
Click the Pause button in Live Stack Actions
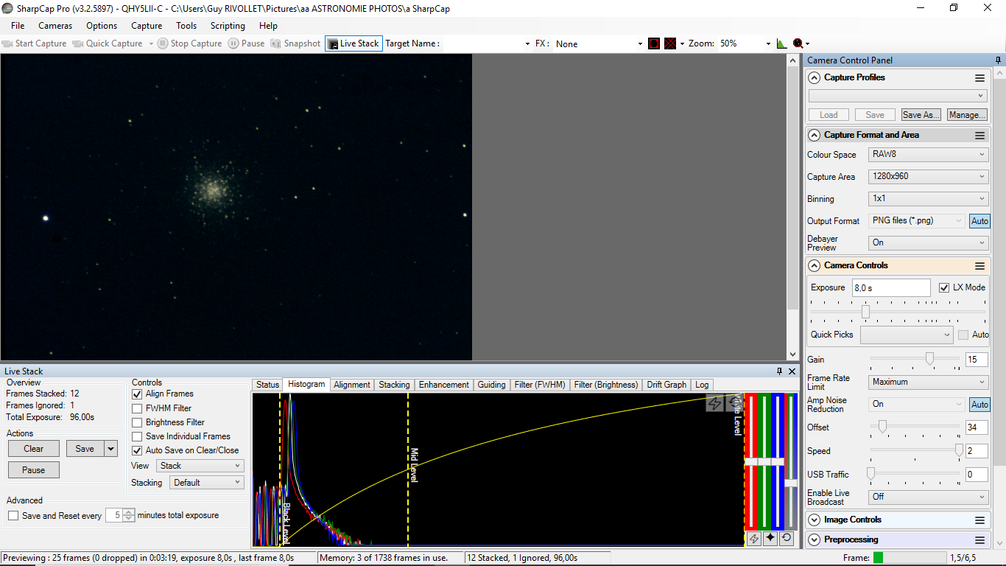34,470
